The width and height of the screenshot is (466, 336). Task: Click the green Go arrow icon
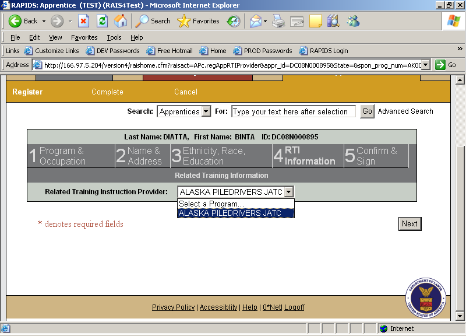[x=440, y=65]
